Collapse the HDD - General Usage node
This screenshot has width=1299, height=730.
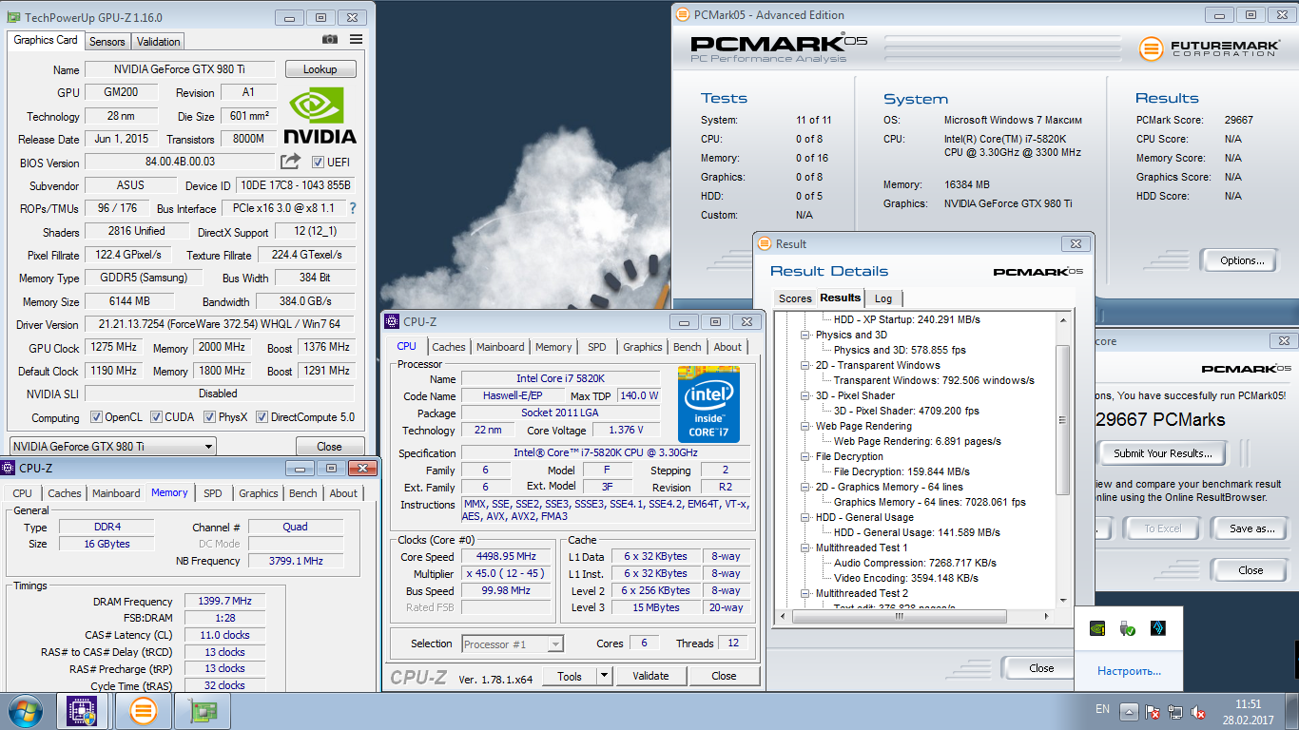[x=805, y=517]
